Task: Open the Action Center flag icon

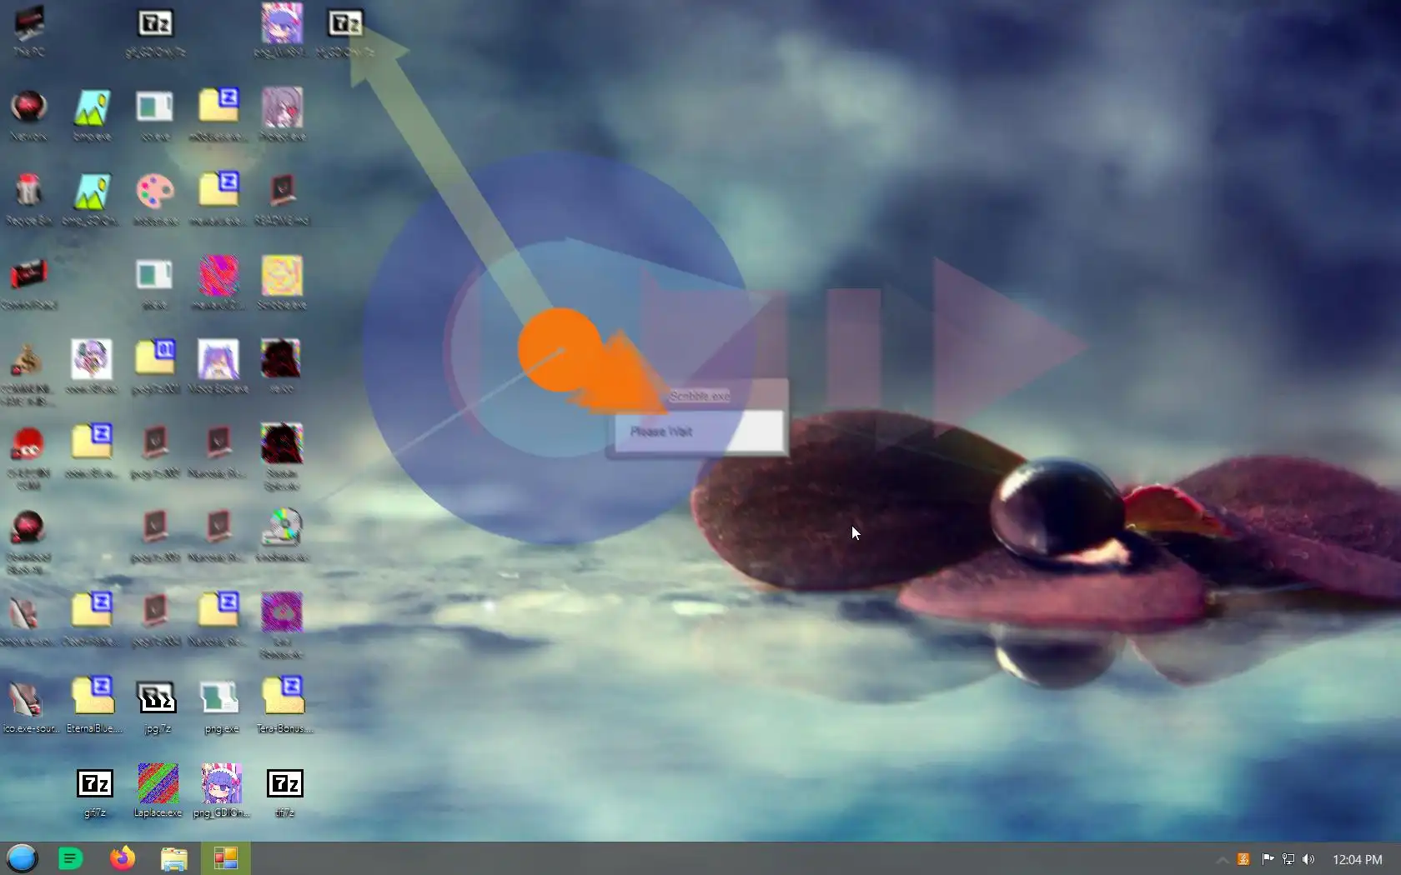Action: point(1267,859)
